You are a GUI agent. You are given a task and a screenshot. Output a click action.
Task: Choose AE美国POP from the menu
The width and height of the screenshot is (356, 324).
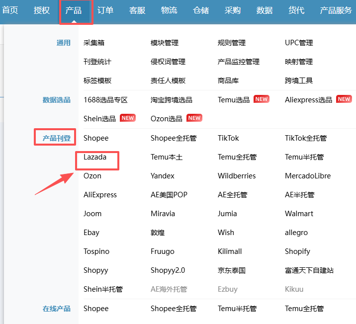[x=169, y=195]
